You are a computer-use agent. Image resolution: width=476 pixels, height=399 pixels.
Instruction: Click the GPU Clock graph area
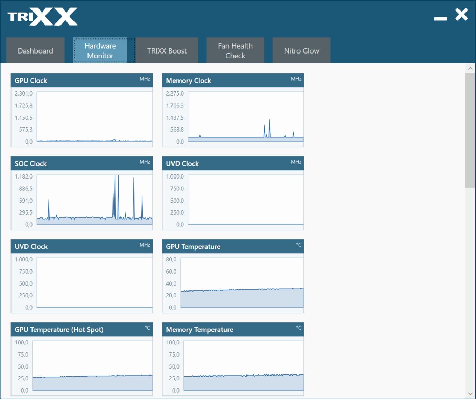point(94,117)
